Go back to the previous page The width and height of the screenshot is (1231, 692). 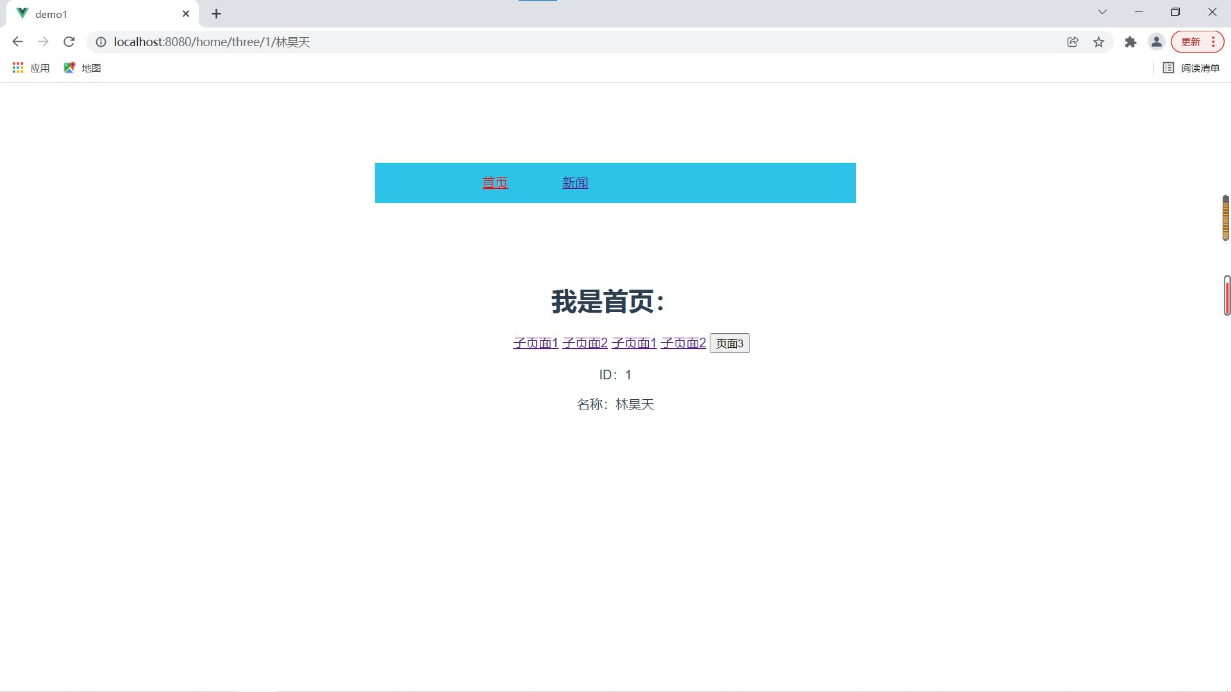(17, 42)
